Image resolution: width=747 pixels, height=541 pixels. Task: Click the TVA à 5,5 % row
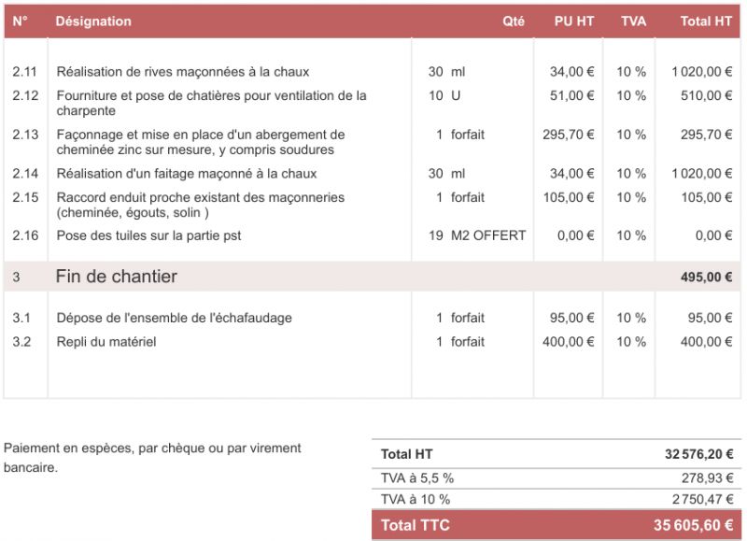click(x=557, y=478)
